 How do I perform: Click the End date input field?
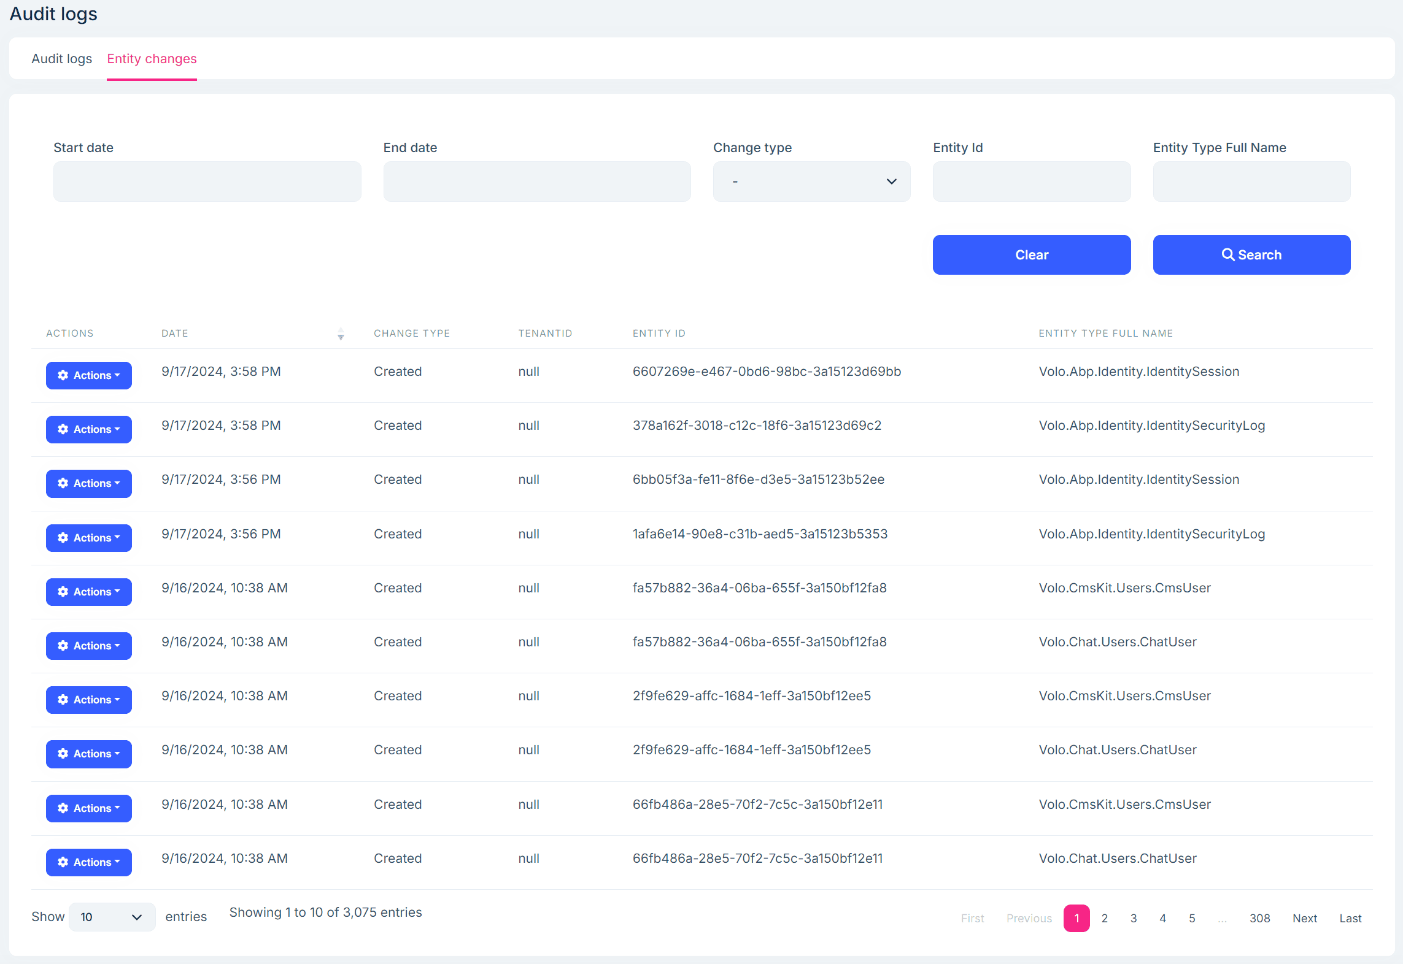[x=537, y=182]
